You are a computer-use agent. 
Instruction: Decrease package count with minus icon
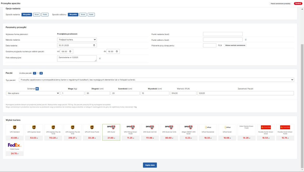click(35, 73)
